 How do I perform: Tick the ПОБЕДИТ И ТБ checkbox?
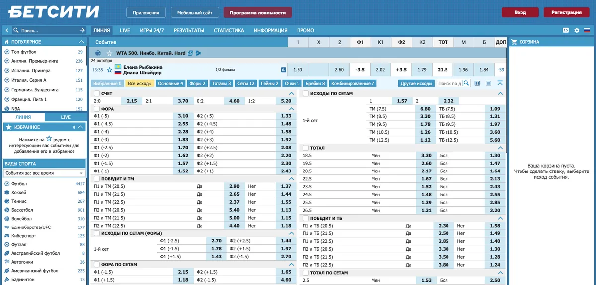[x=306, y=218]
